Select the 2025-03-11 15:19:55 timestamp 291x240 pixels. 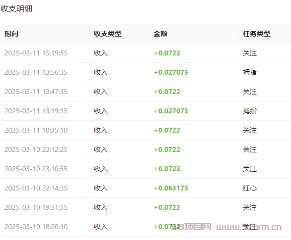[x=36, y=53]
